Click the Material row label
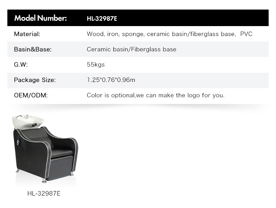 point(27,34)
